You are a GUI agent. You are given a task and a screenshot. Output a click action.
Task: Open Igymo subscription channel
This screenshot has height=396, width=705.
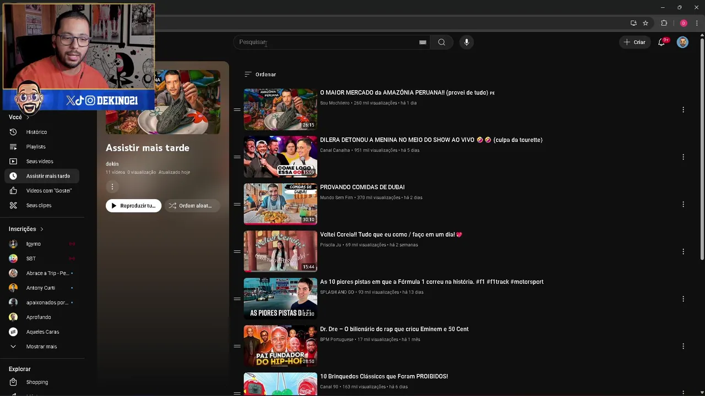[42, 244]
